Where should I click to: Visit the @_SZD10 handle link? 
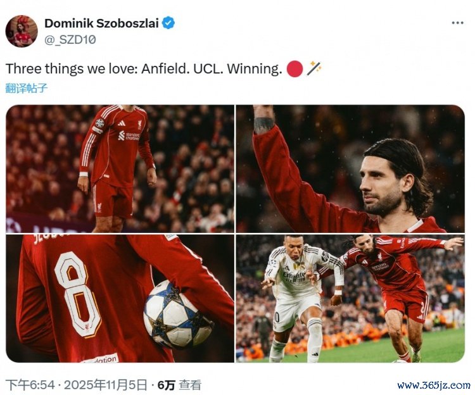pos(70,40)
